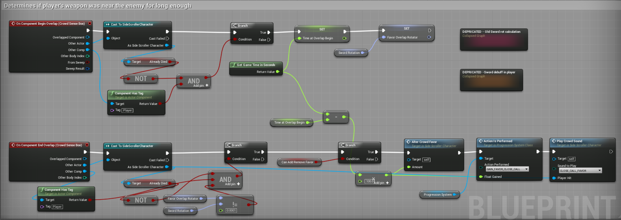Click Return Value pin of Get Game Time
This screenshot has height=220, width=621.
[278, 72]
